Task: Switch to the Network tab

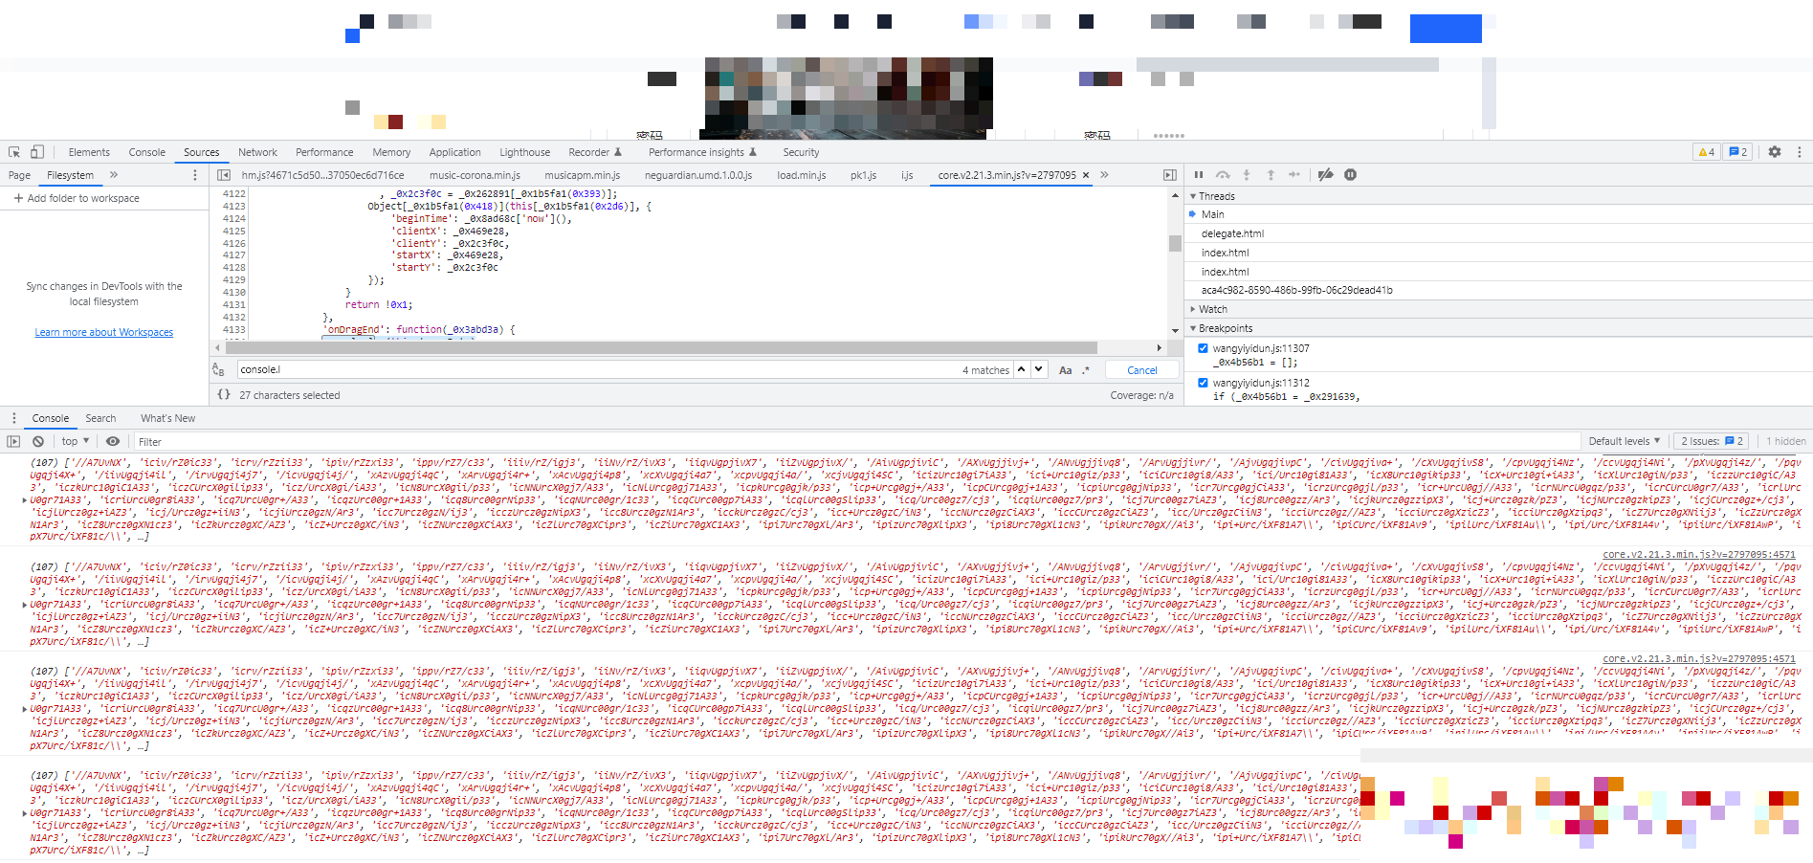Action: [x=257, y=152]
